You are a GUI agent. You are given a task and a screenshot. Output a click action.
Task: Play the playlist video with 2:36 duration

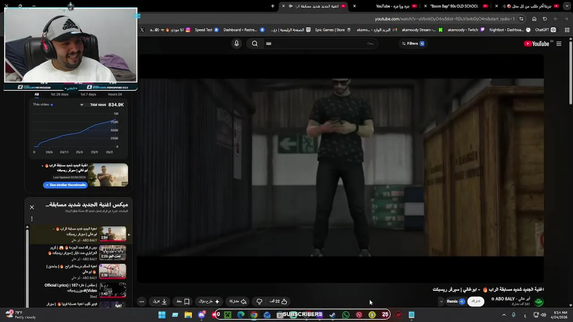point(112,271)
